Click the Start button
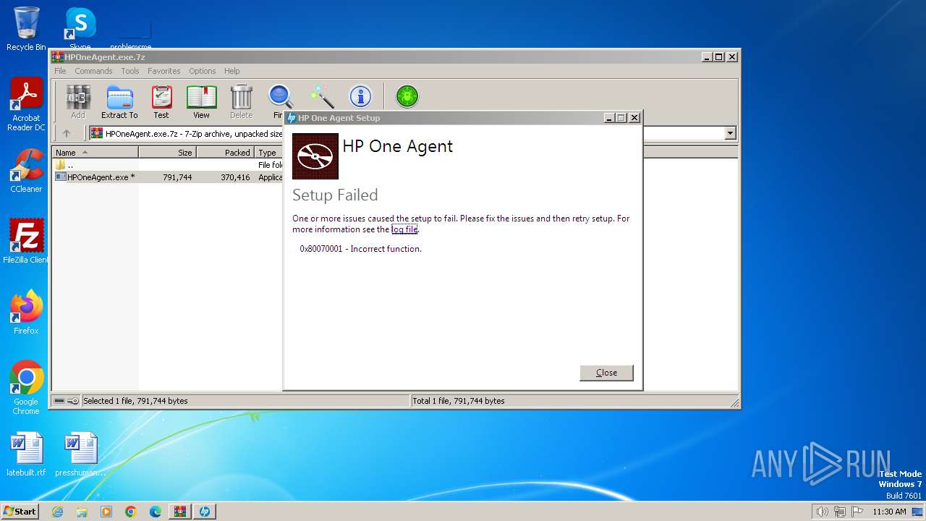 (20, 512)
